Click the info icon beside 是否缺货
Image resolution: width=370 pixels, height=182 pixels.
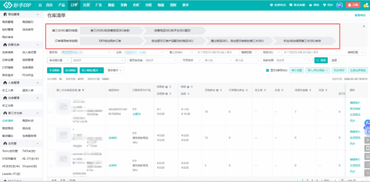[141, 61]
